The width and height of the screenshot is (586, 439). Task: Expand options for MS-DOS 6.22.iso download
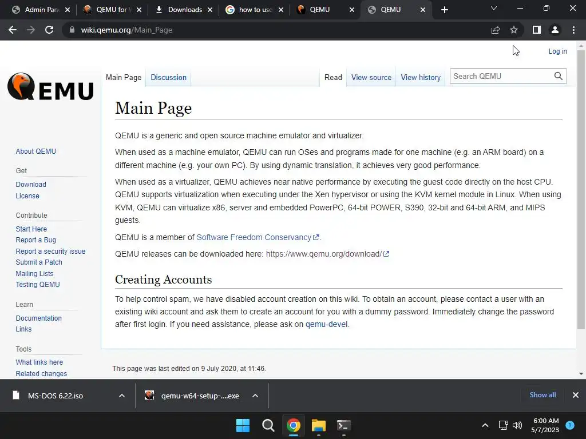122,396
